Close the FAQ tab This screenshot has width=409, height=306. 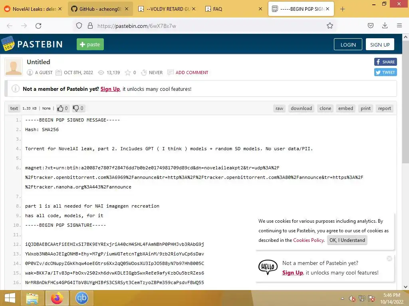pyautogui.click(x=260, y=9)
